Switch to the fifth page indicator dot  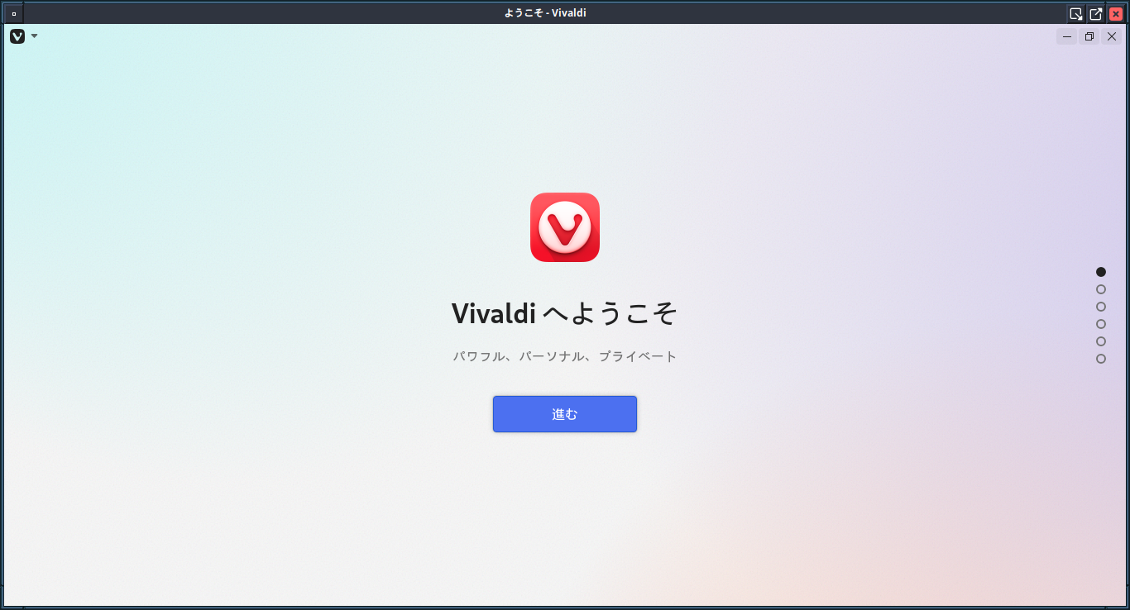[1101, 341]
